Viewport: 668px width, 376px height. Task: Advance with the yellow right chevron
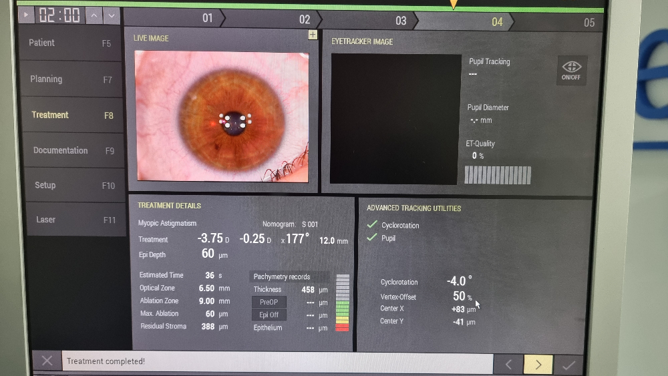pyautogui.click(x=538, y=365)
